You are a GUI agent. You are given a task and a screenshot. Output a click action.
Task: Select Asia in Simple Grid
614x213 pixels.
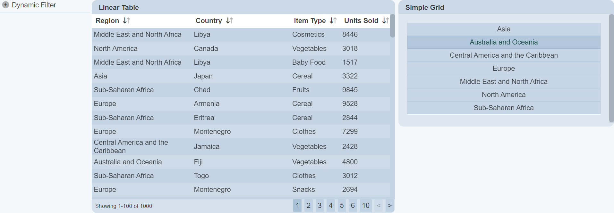(x=503, y=29)
